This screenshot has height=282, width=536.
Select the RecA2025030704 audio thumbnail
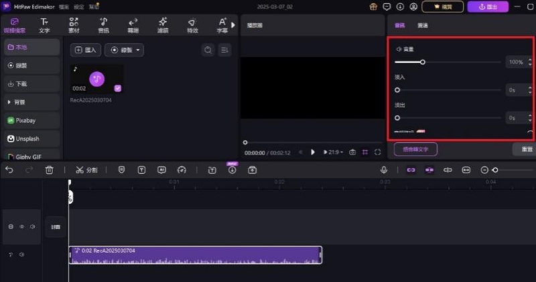tap(96, 79)
